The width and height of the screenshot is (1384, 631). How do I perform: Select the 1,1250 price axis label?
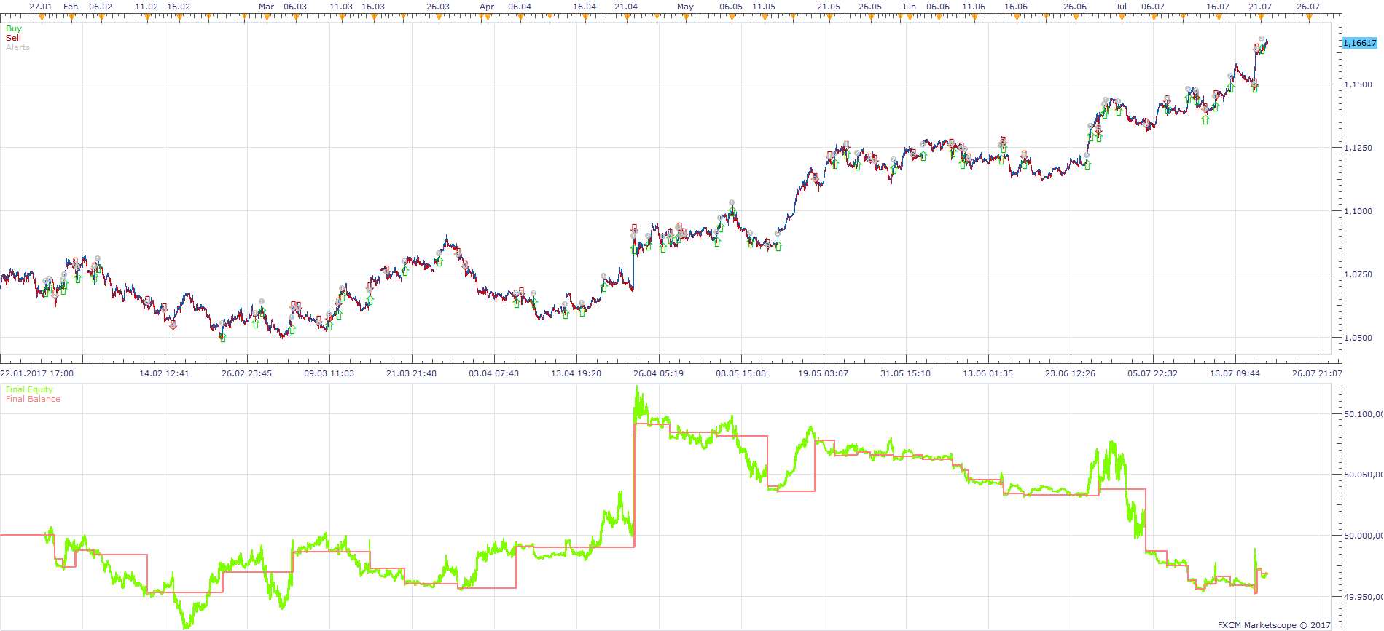point(1358,148)
